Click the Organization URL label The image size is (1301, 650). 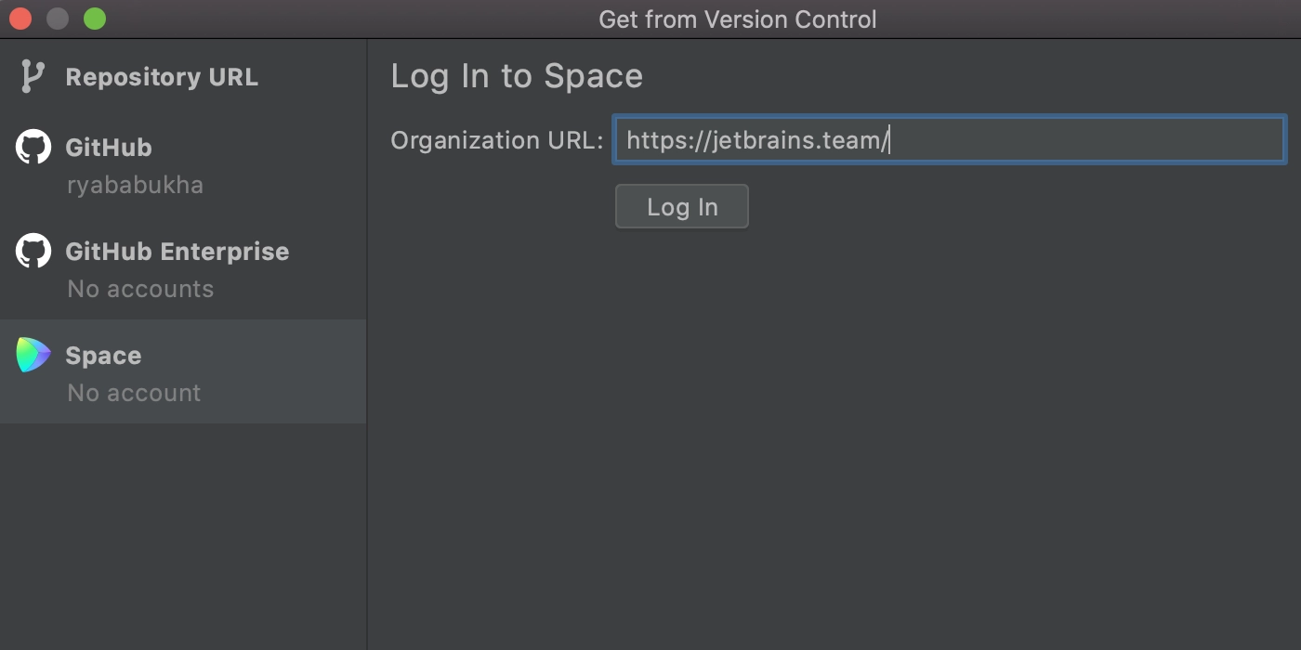coord(497,140)
